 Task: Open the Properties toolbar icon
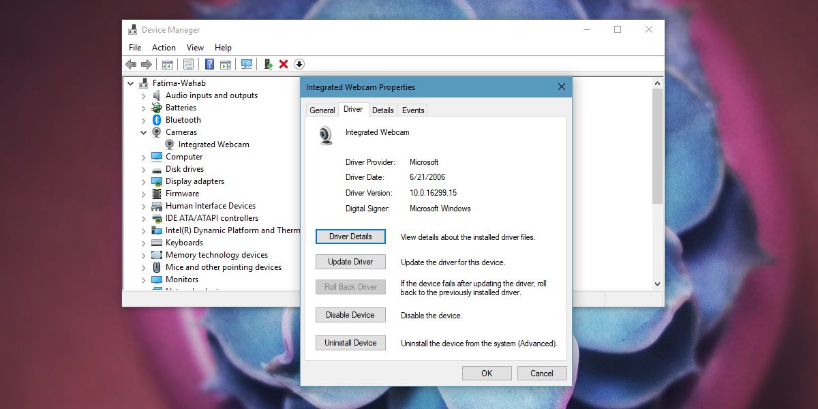tap(188, 64)
